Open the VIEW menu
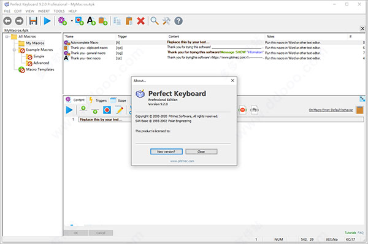This screenshot has width=368, height=244. coord(30,11)
